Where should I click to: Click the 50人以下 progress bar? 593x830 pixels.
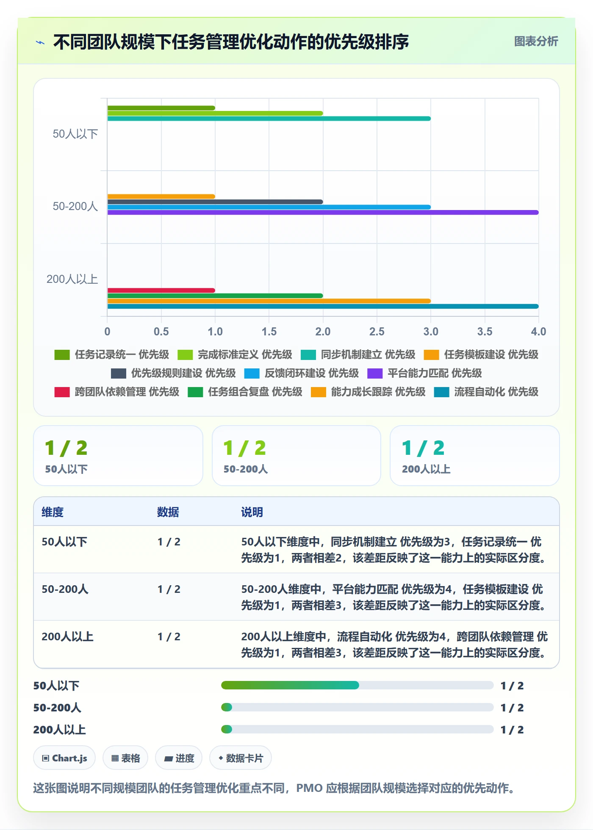357,685
